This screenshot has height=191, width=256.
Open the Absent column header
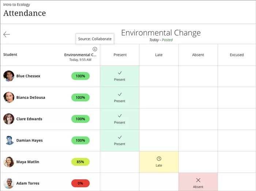coord(198,55)
